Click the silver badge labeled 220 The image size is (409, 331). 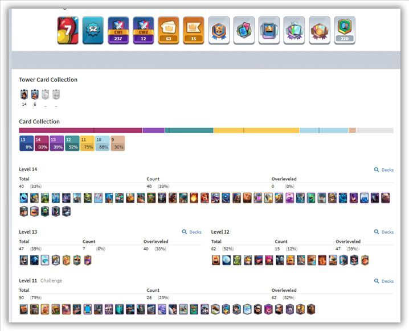(x=345, y=30)
